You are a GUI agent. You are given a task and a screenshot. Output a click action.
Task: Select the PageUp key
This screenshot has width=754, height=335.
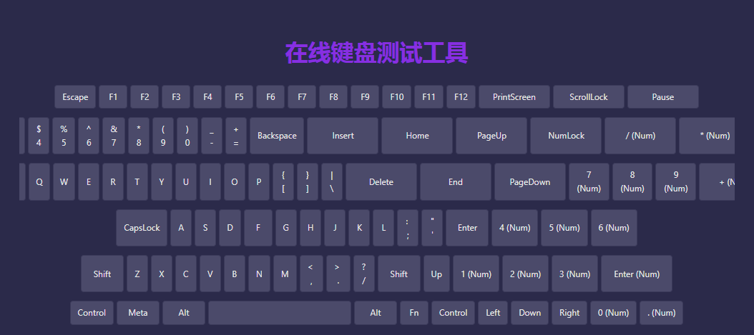491,136
